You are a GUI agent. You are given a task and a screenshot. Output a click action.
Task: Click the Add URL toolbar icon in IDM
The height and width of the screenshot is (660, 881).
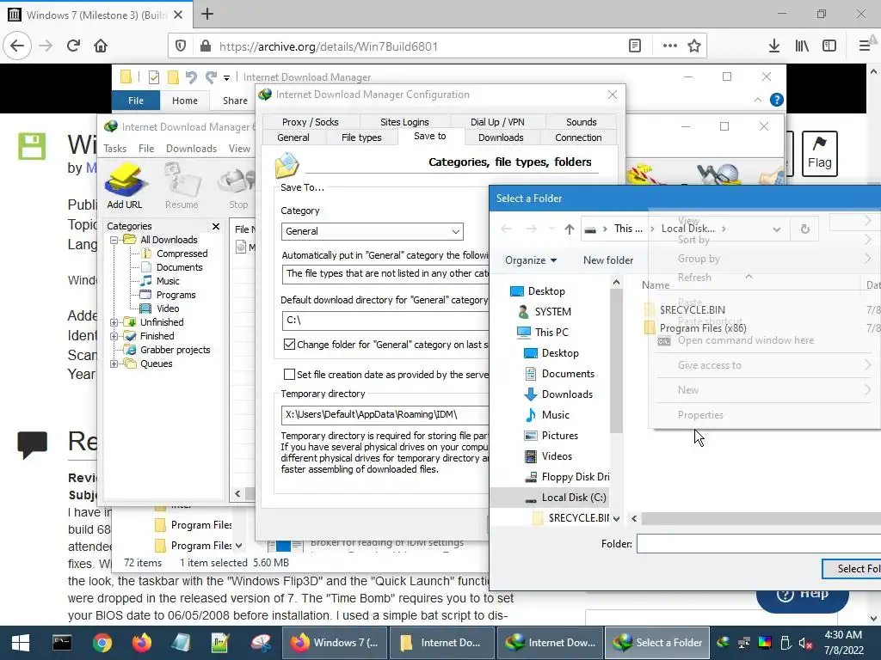click(125, 186)
